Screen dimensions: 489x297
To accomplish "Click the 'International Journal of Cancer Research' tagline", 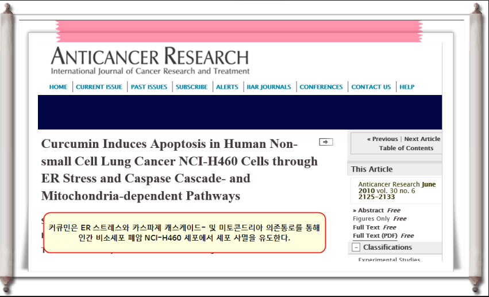I will click(151, 71).
